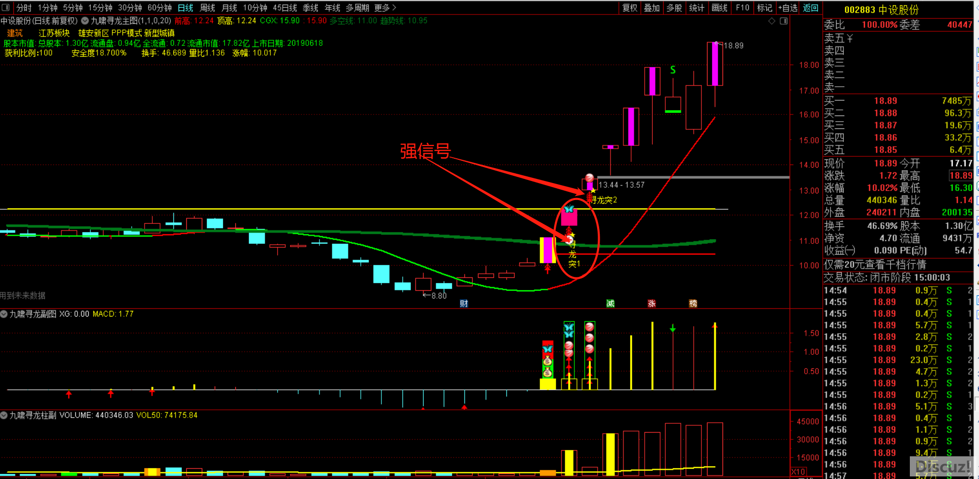The height and width of the screenshot is (479, 979).
Task: Click the 涨 marker on timeline
Action: click(x=652, y=304)
